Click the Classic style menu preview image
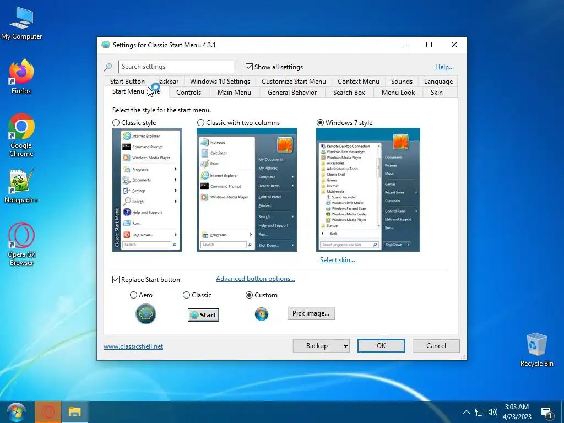This screenshot has width=564, height=423. point(147,189)
